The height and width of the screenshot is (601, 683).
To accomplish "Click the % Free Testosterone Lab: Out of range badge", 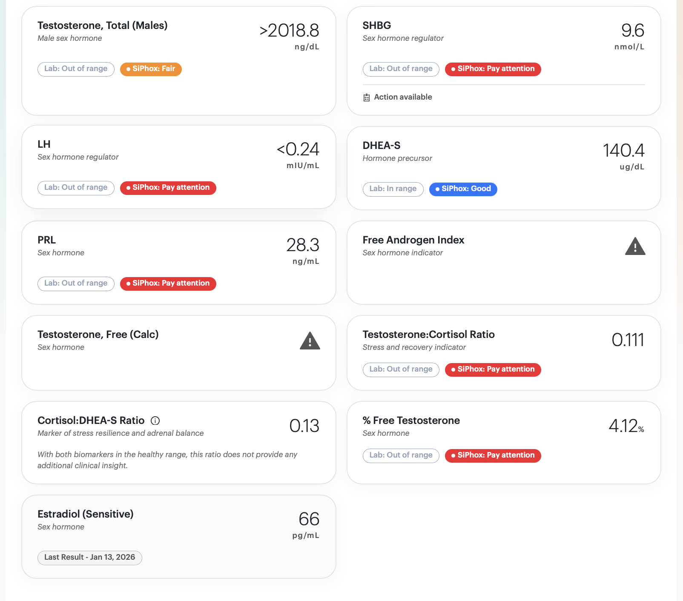I will 401,455.
